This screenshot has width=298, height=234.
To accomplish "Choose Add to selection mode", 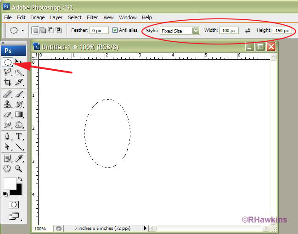I will [x=43, y=31].
